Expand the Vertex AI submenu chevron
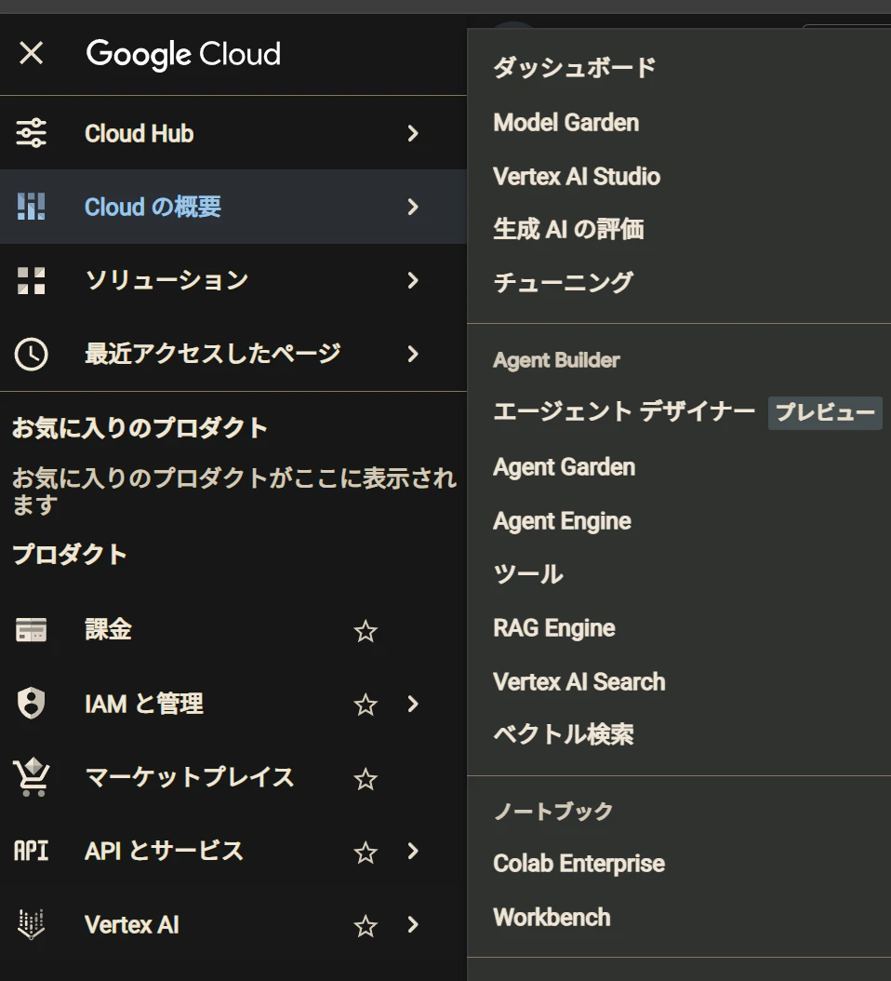Screen dimensions: 891x981 [413, 925]
